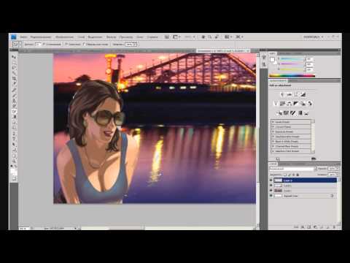Image resolution: width=350 pixels, height=263 pixels.
Task: Open the Image menu (third menu bar item)
Action: pyautogui.click(x=64, y=37)
